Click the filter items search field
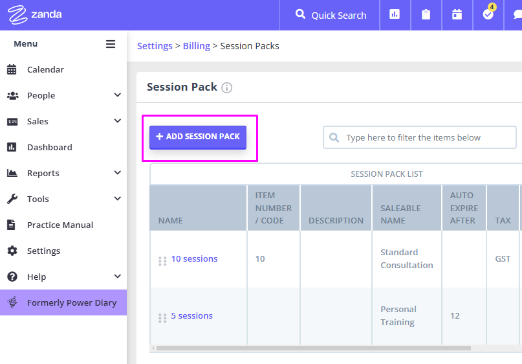The height and width of the screenshot is (364, 522). click(x=419, y=137)
